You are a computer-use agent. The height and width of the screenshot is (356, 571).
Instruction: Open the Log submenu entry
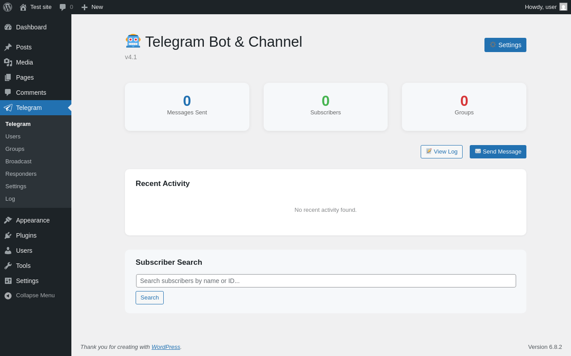point(10,199)
